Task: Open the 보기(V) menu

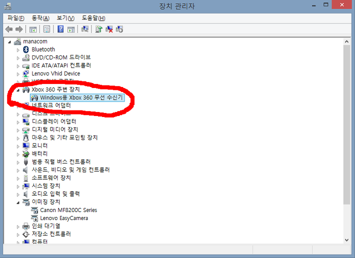Action: [x=65, y=18]
